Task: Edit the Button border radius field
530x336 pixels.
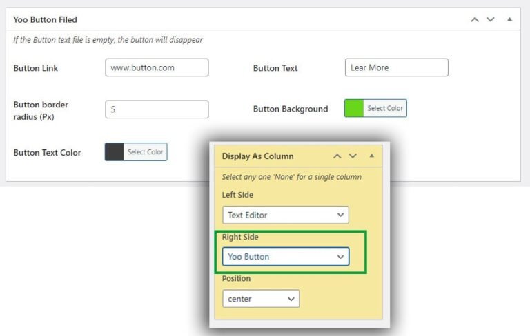Action: (x=157, y=109)
